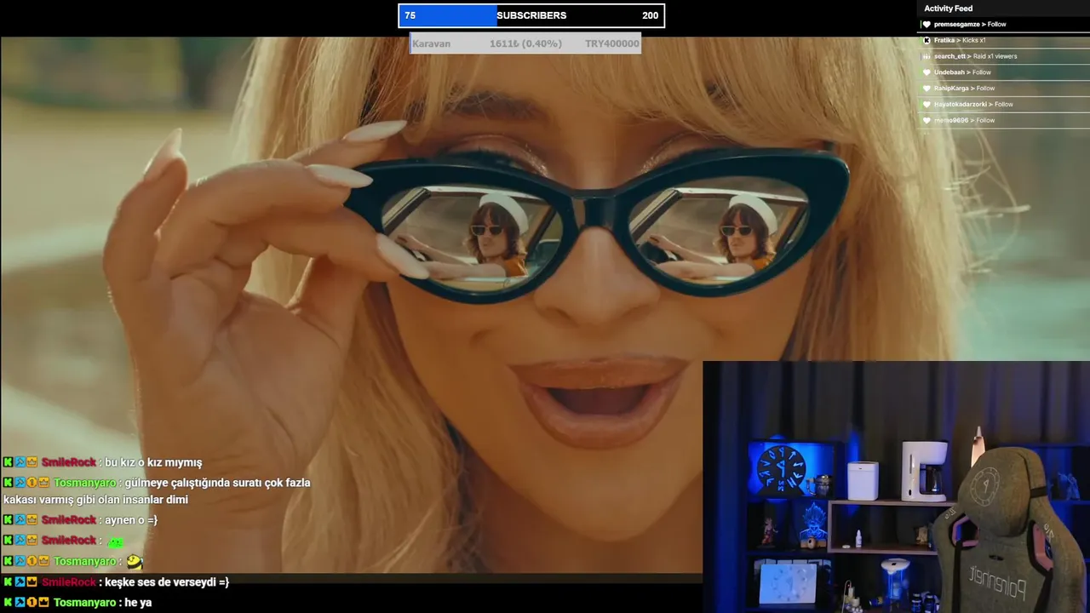1090x613 pixels.
Task: Select 'RahipKarga > Follow' feed row
Action: click(x=1003, y=89)
